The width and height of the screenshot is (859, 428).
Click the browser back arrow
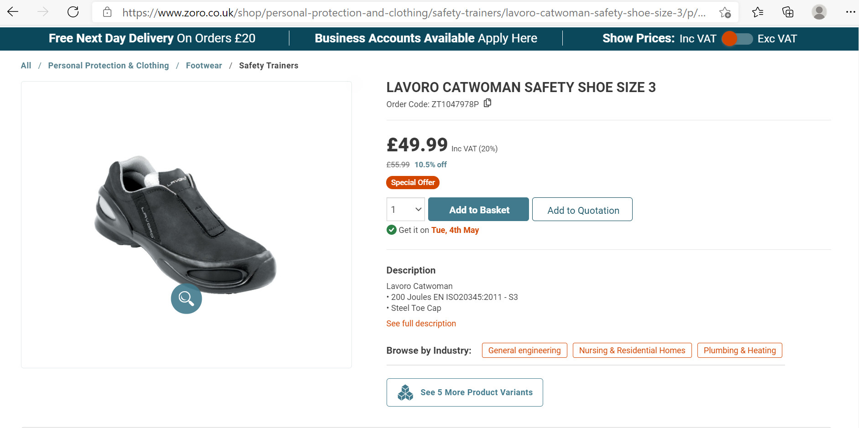pyautogui.click(x=13, y=12)
